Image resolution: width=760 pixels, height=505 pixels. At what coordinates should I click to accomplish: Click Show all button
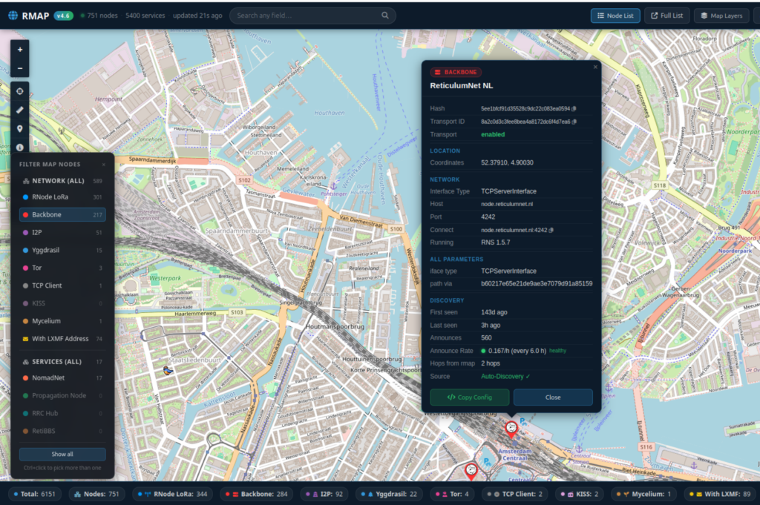[62, 454]
